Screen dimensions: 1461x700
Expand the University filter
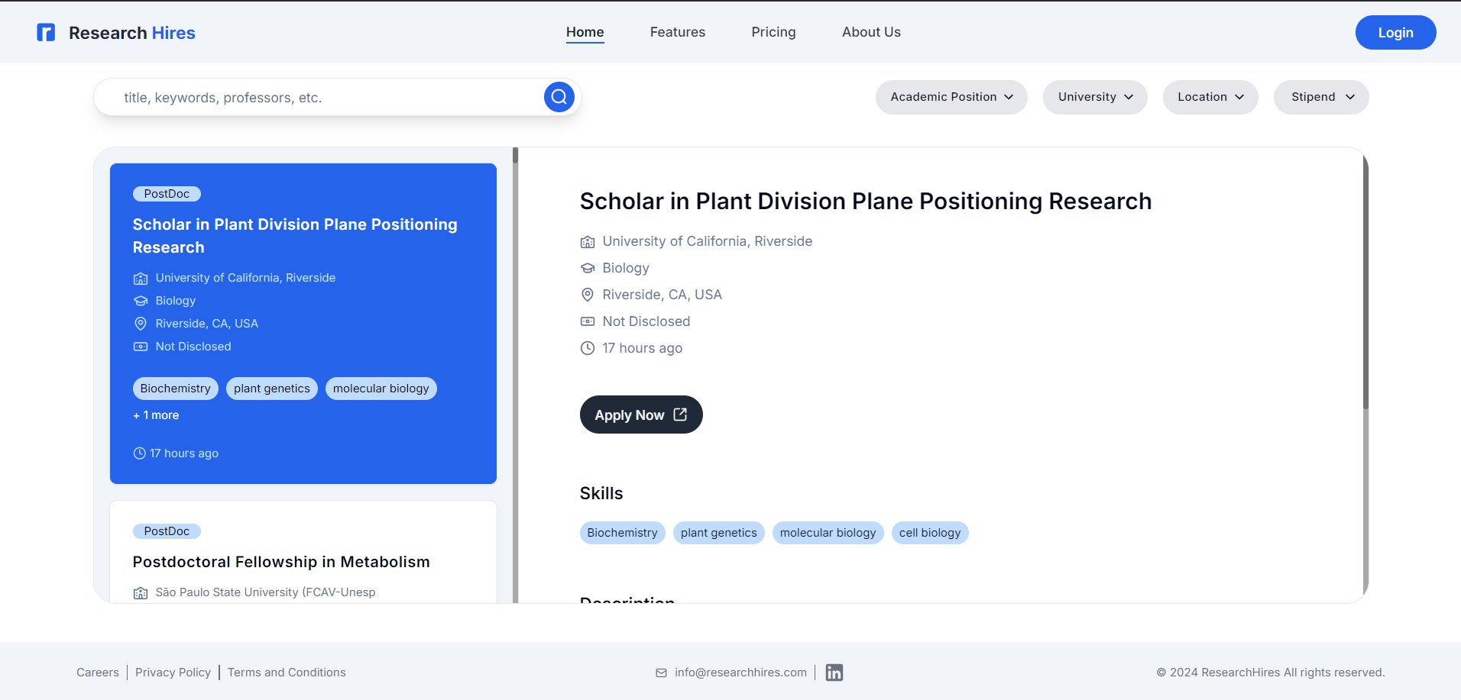(1095, 97)
